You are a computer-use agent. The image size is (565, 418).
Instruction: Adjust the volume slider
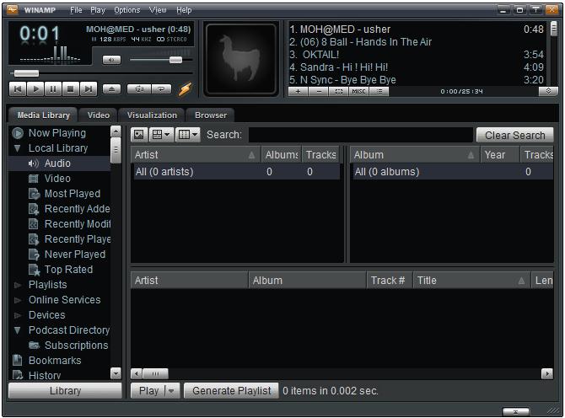tap(176, 59)
